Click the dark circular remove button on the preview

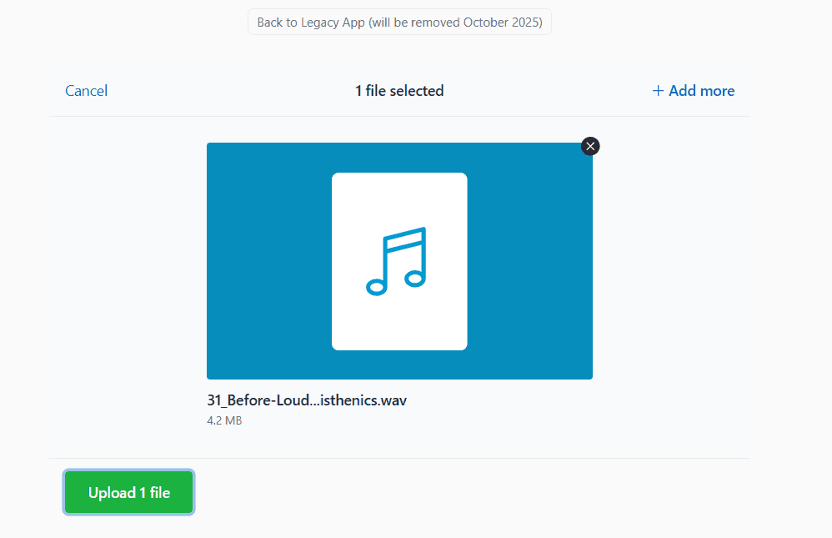tap(590, 147)
